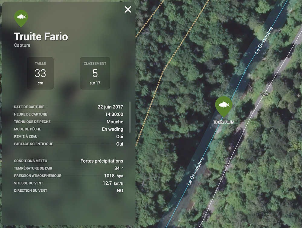This screenshot has height=228, width=302.
Task: Click the Partage scientifique Oui value
Action: (120, 144)
